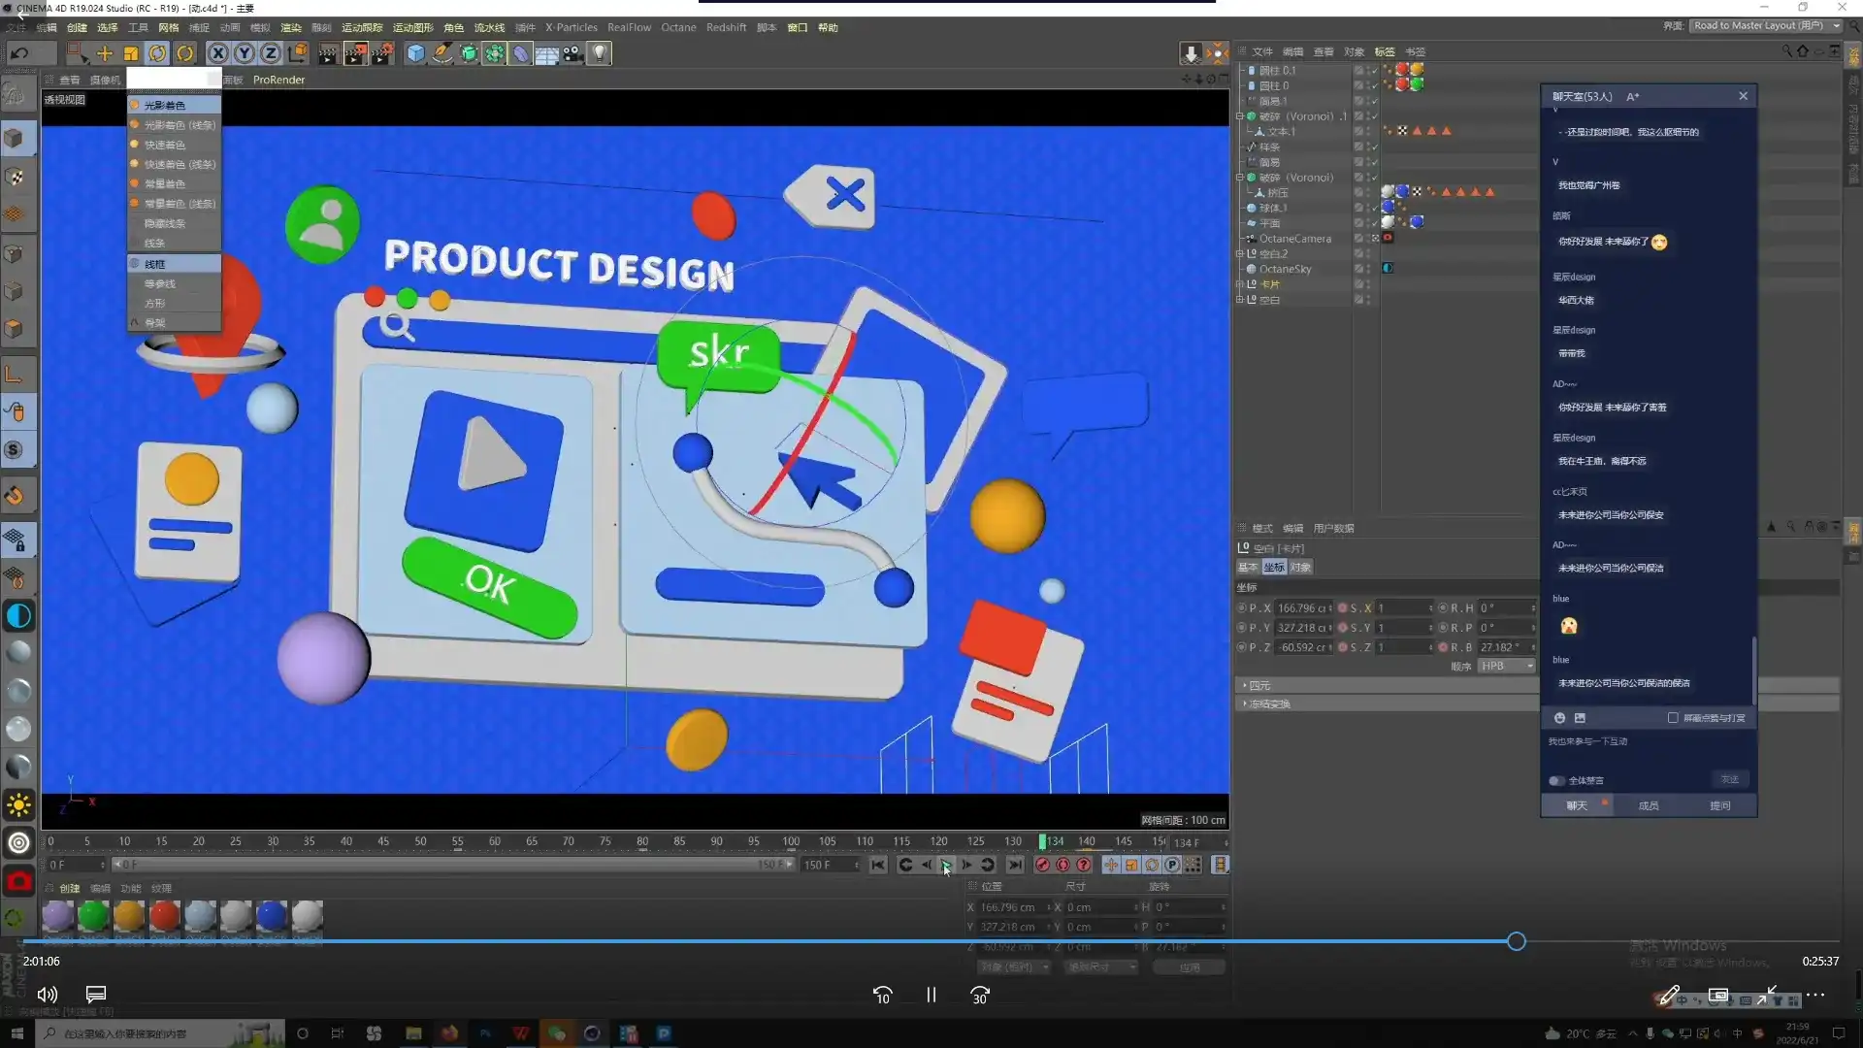The image size is (1863, 1048).
Task: Click the blue material swatch
Action: point(272,914)
